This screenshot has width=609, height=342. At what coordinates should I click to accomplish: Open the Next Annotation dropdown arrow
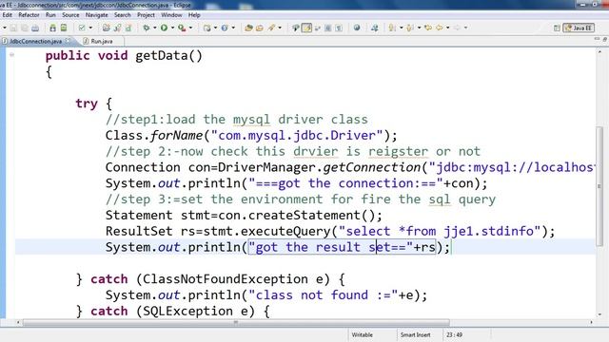[402, 28]
